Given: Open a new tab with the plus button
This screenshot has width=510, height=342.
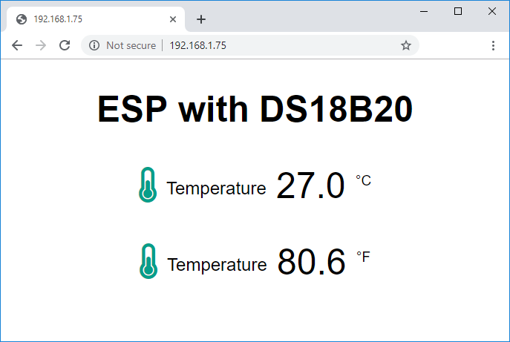Looking at the screenshot, I should point(200,19).
